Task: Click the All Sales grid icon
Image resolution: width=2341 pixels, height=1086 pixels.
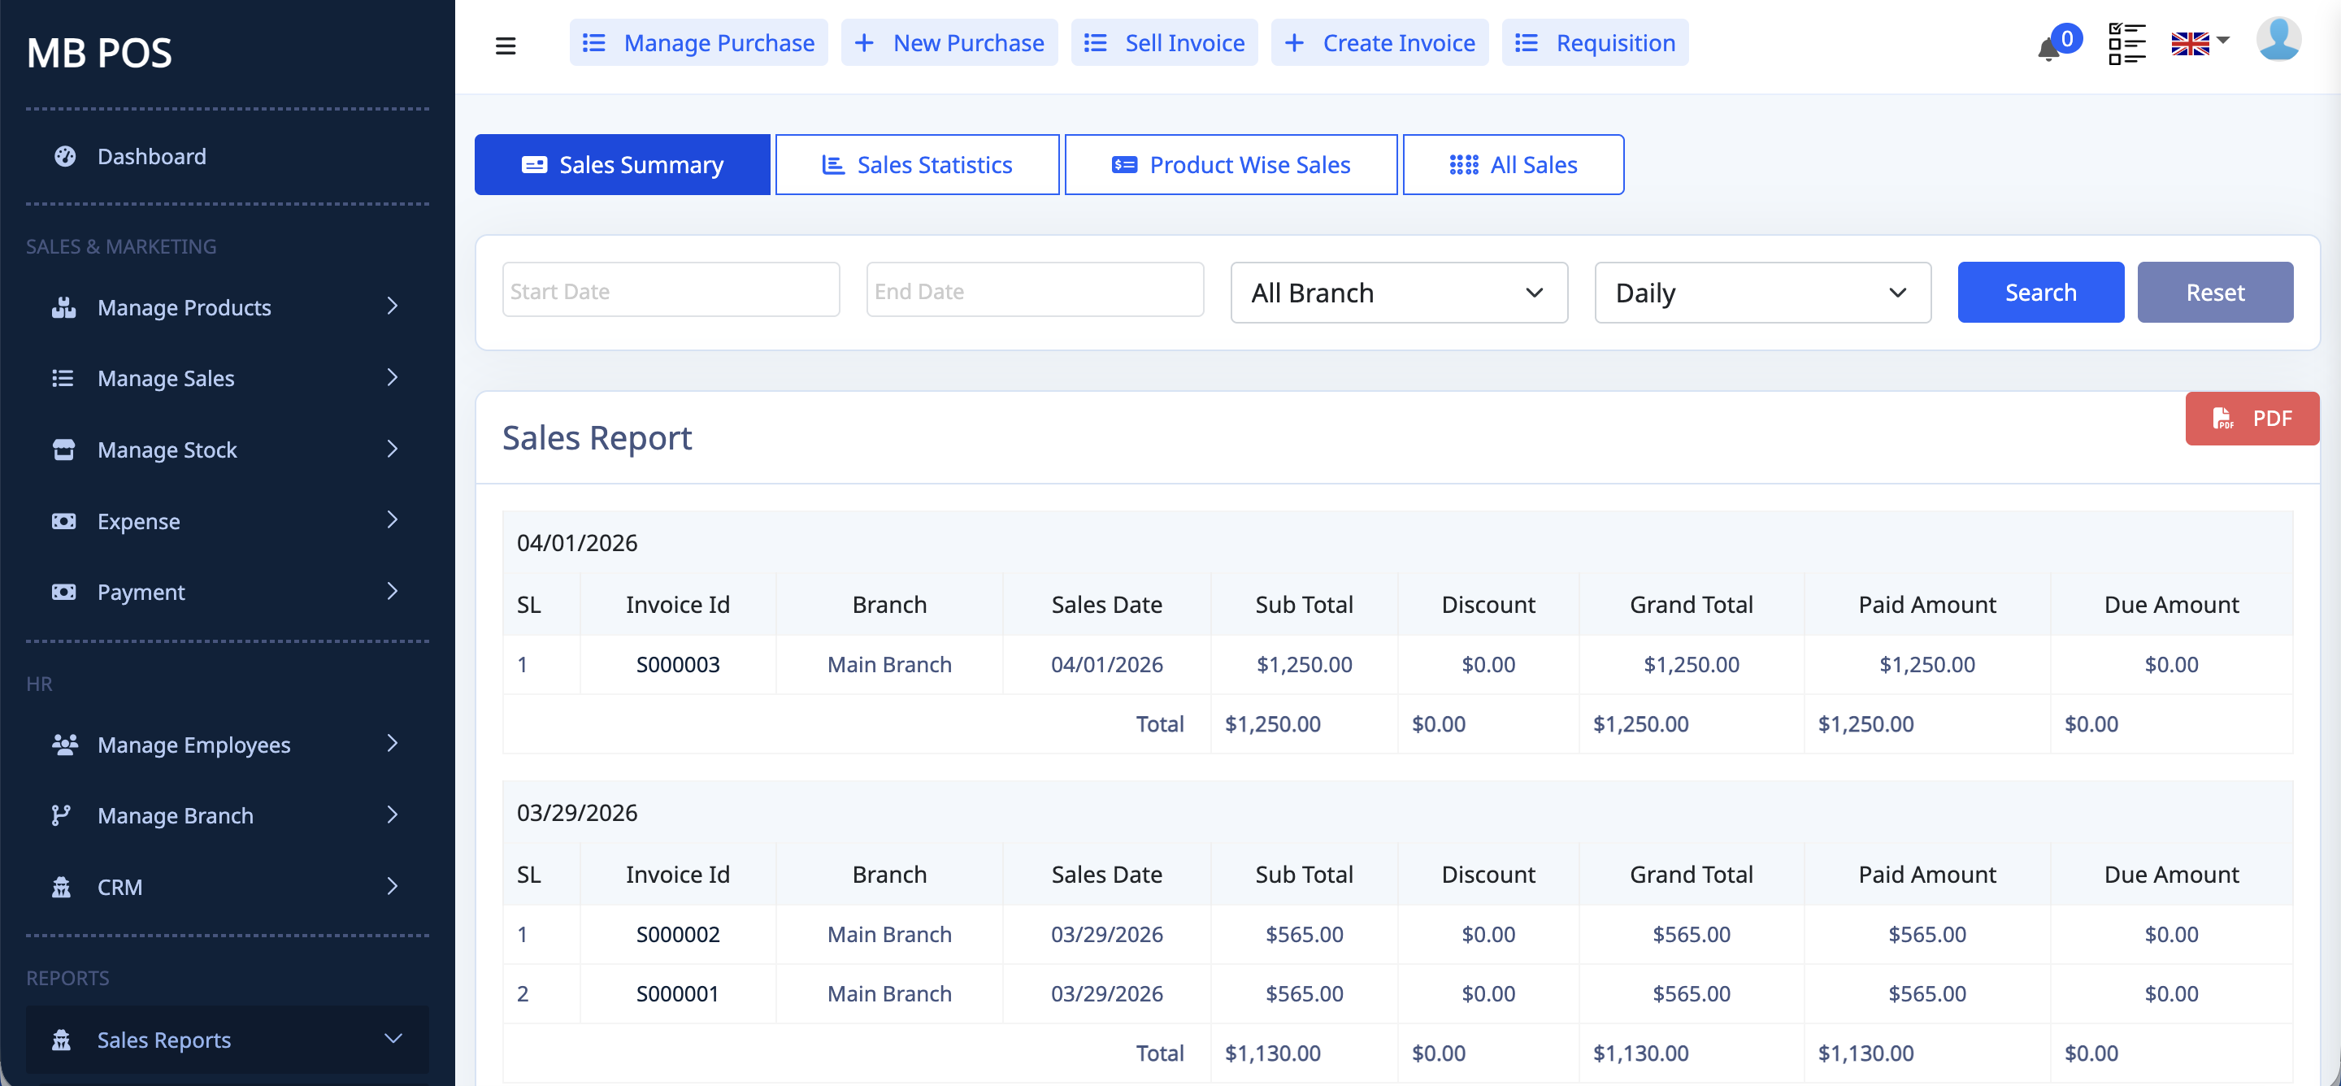Action: point(1463,164)
